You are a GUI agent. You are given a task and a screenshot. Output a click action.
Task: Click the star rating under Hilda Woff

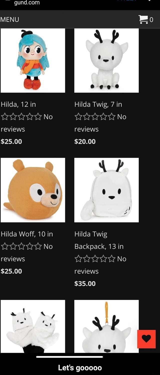21,247
